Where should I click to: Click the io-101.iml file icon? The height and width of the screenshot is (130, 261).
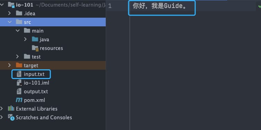click(x=19, y=83)
